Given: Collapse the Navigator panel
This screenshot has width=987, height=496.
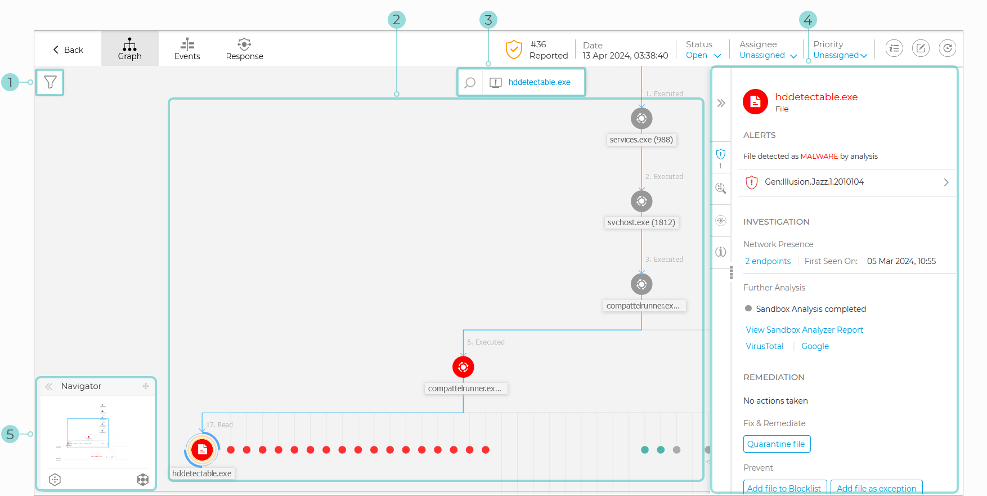Looking at the screenshot, I should tap(48, 386).
